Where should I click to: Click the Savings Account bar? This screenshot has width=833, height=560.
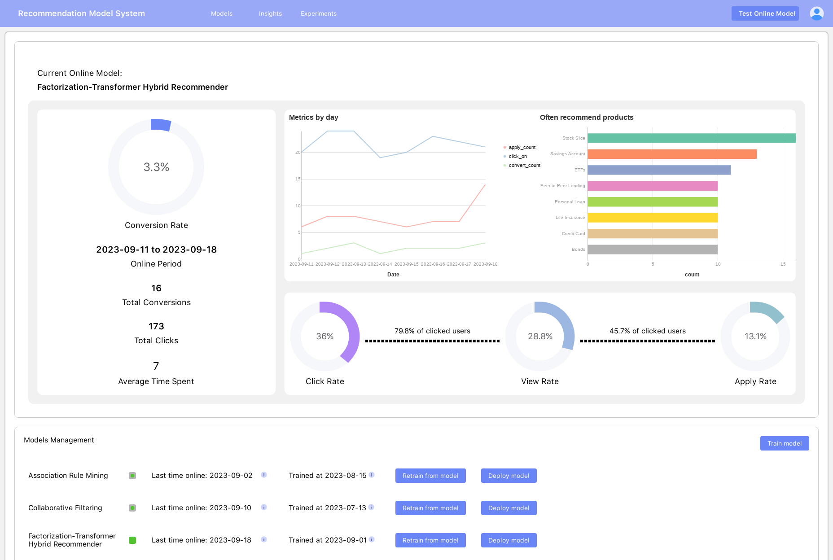[672, 154]
